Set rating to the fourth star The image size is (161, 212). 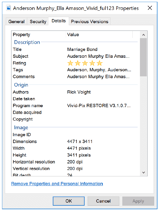[92, 63]
